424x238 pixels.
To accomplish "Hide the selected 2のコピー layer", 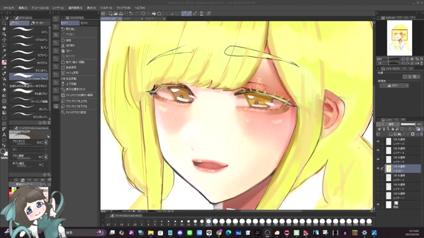I will coord(378,169).
